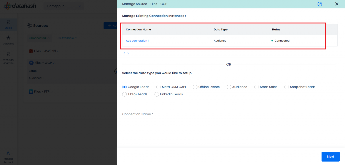The width and height of the screenshot is (345, 166).
Task: Focus the Connection Name input field
Action: pos(166,114)
